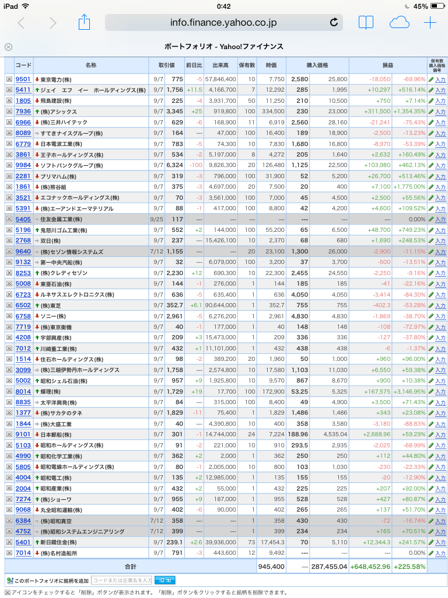Image resolution: width=448 pixels, height=598 pixels.
Task: Tap pencil edit icon for 昭和電工 row
Action: (x=431, y=478)
